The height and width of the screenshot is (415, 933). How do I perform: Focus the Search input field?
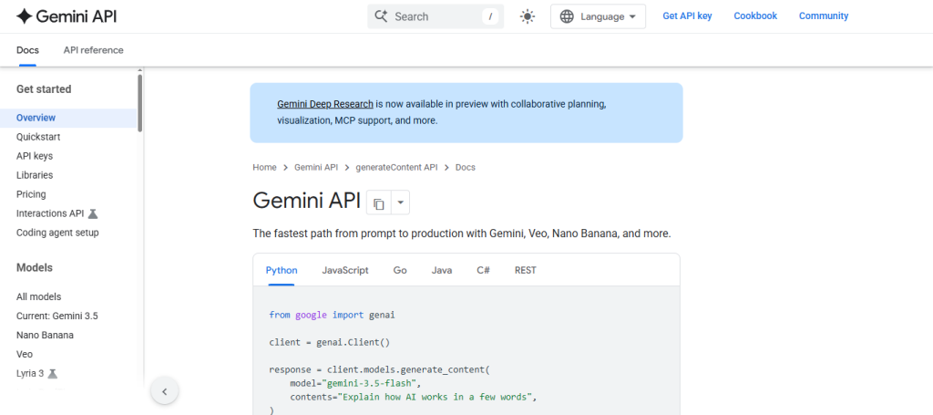coord(436,16)
